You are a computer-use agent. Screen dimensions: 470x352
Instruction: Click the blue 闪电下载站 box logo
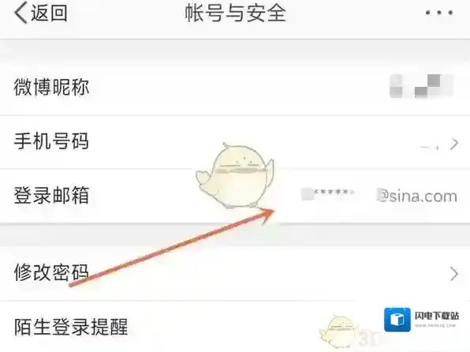[x=397, y=320]
